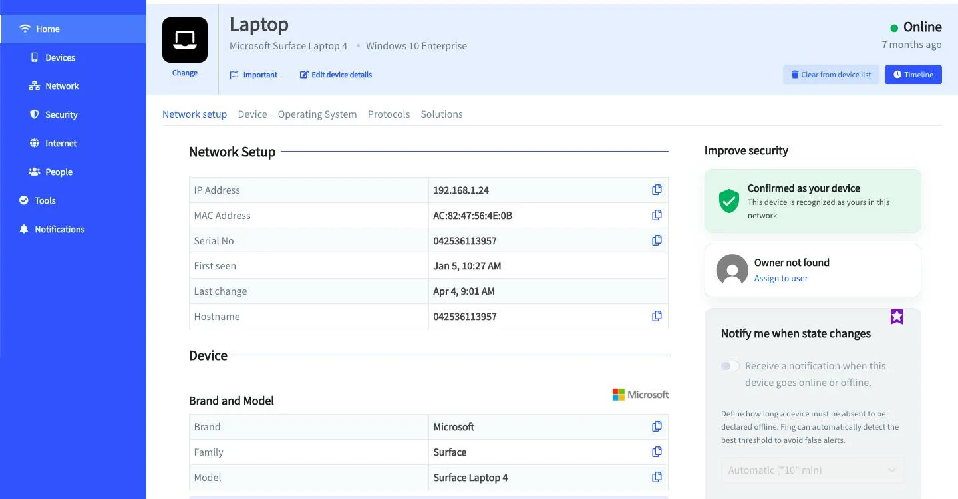Click the Confirmed as your device card
The height and width of the screenshot is (499, 958).
click(x=813, y=201)
